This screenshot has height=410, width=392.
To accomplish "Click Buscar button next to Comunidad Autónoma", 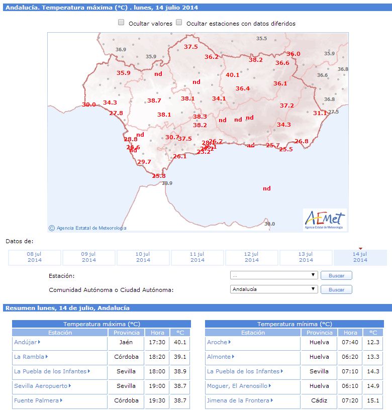I will point(336,290).
